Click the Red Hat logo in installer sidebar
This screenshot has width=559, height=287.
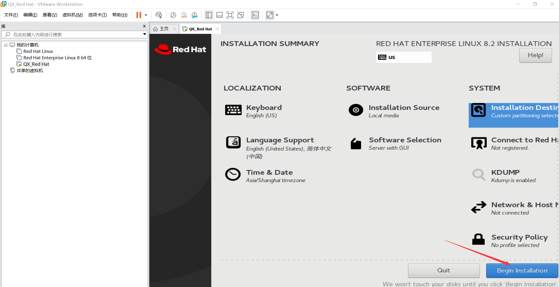coord(180,49)
